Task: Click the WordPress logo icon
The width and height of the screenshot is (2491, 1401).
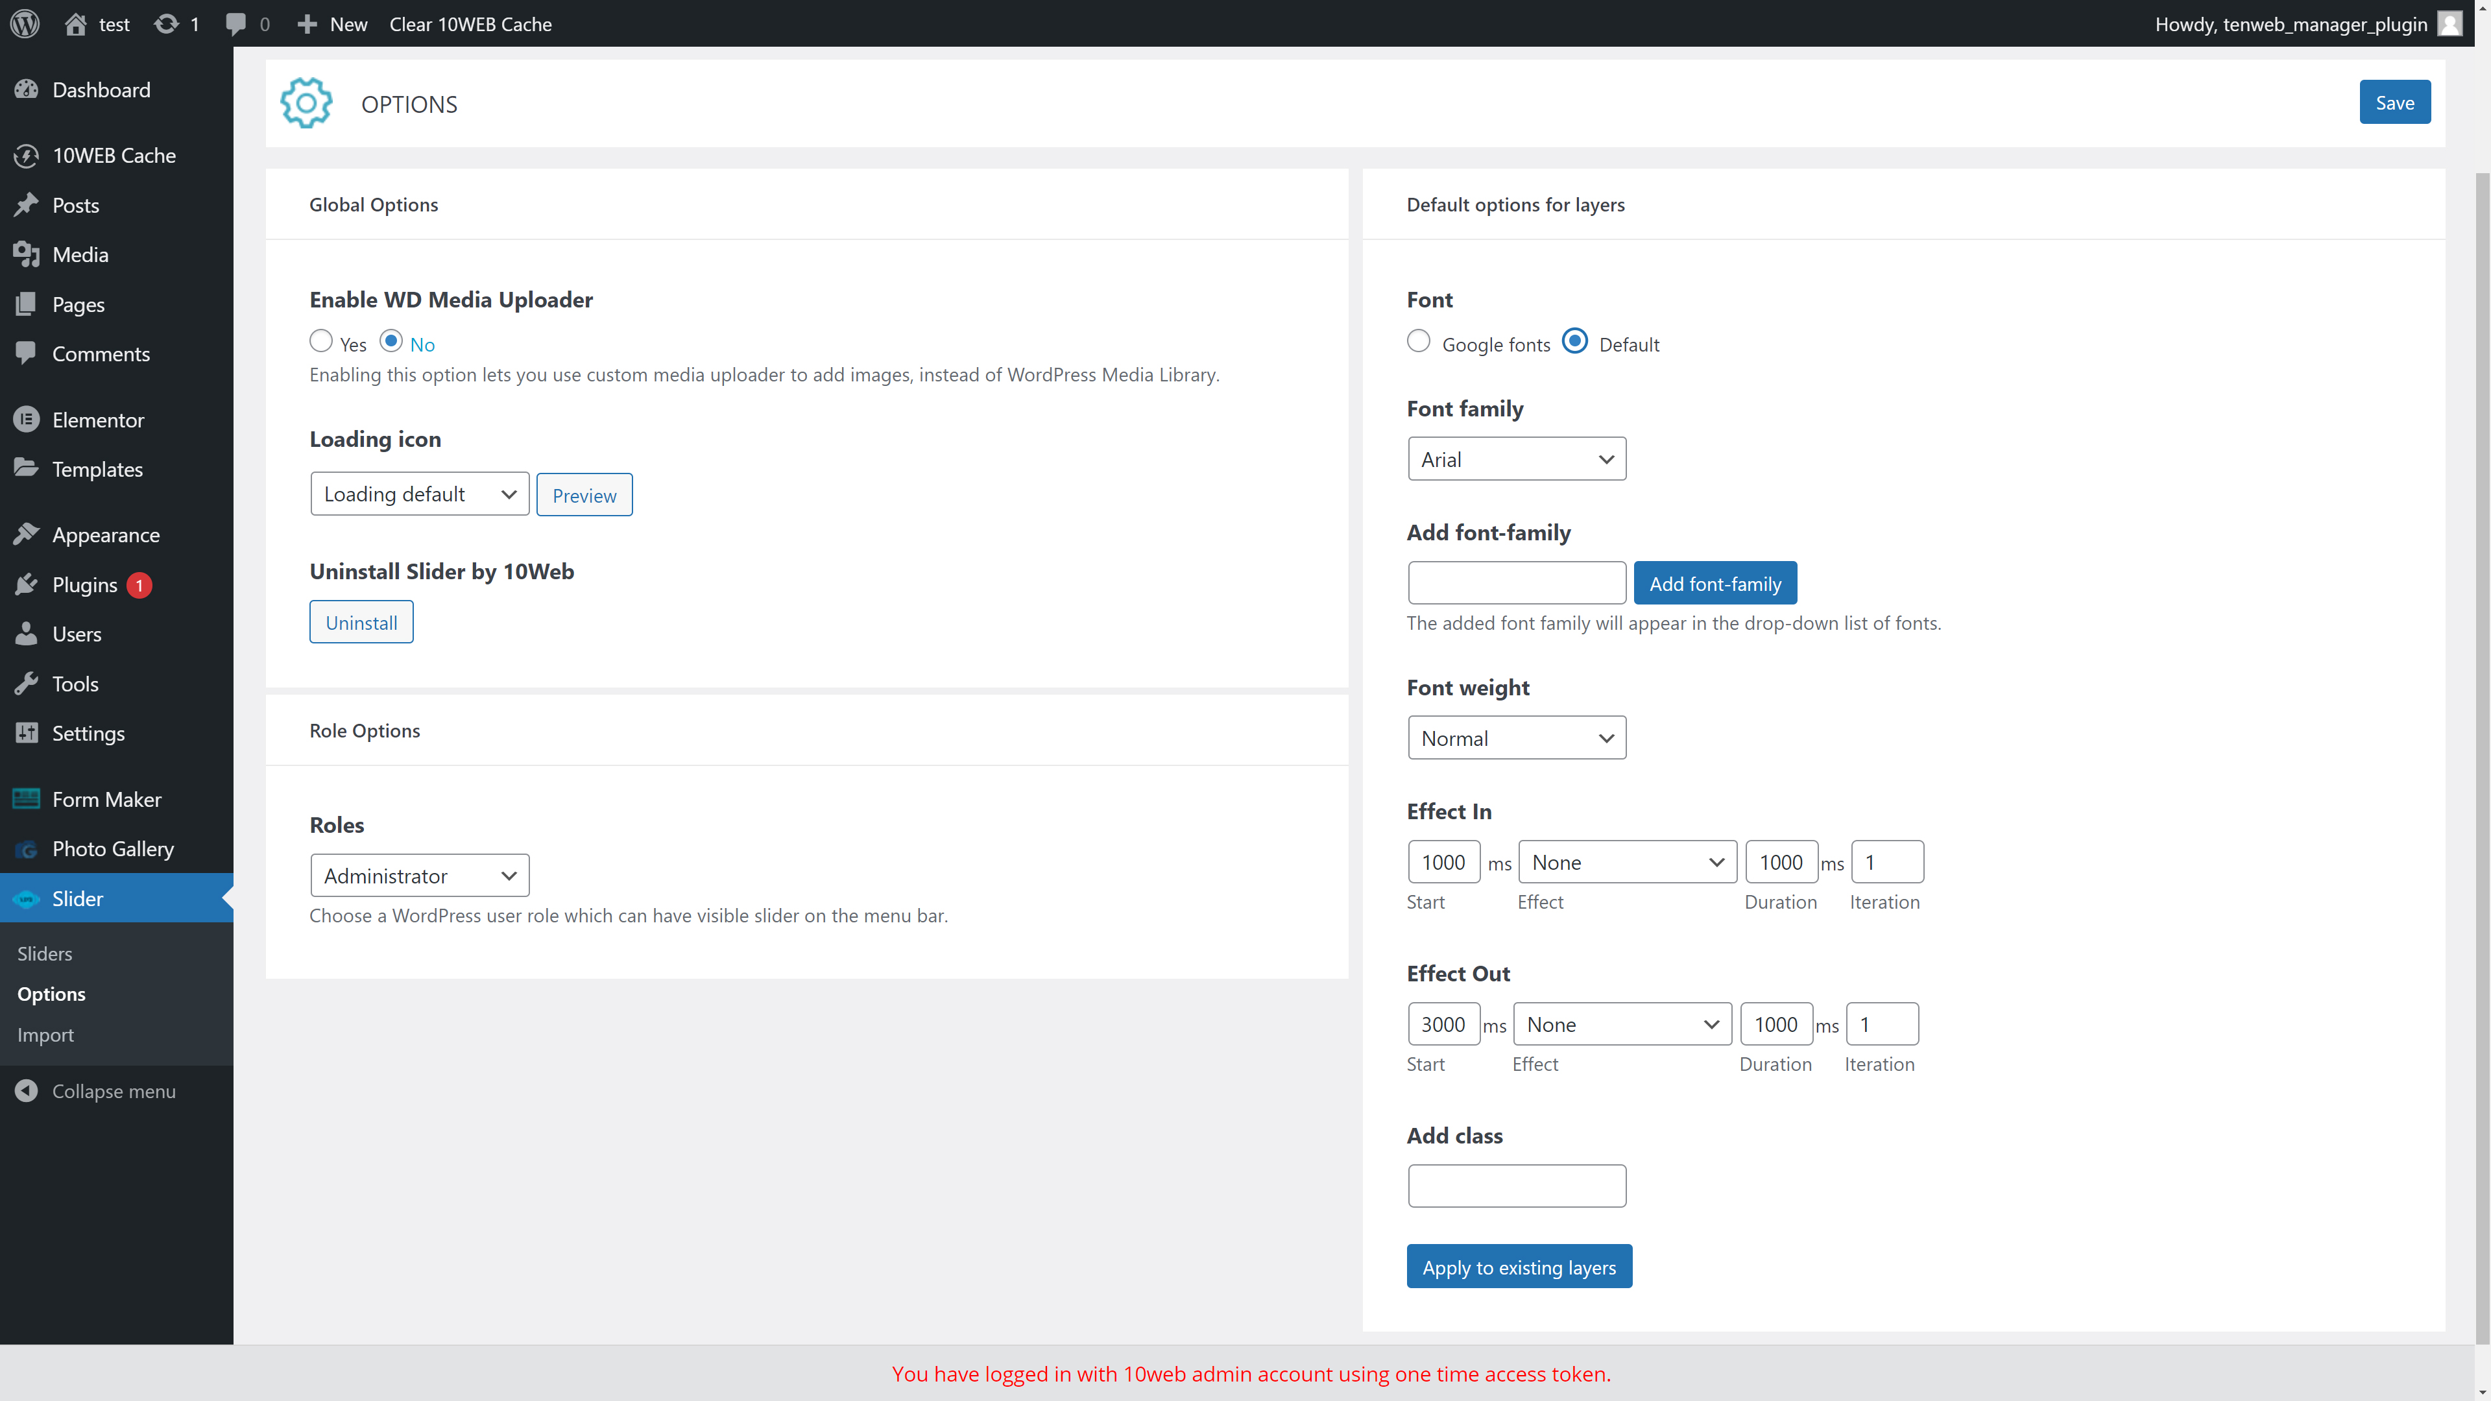Action: point(25,23)
